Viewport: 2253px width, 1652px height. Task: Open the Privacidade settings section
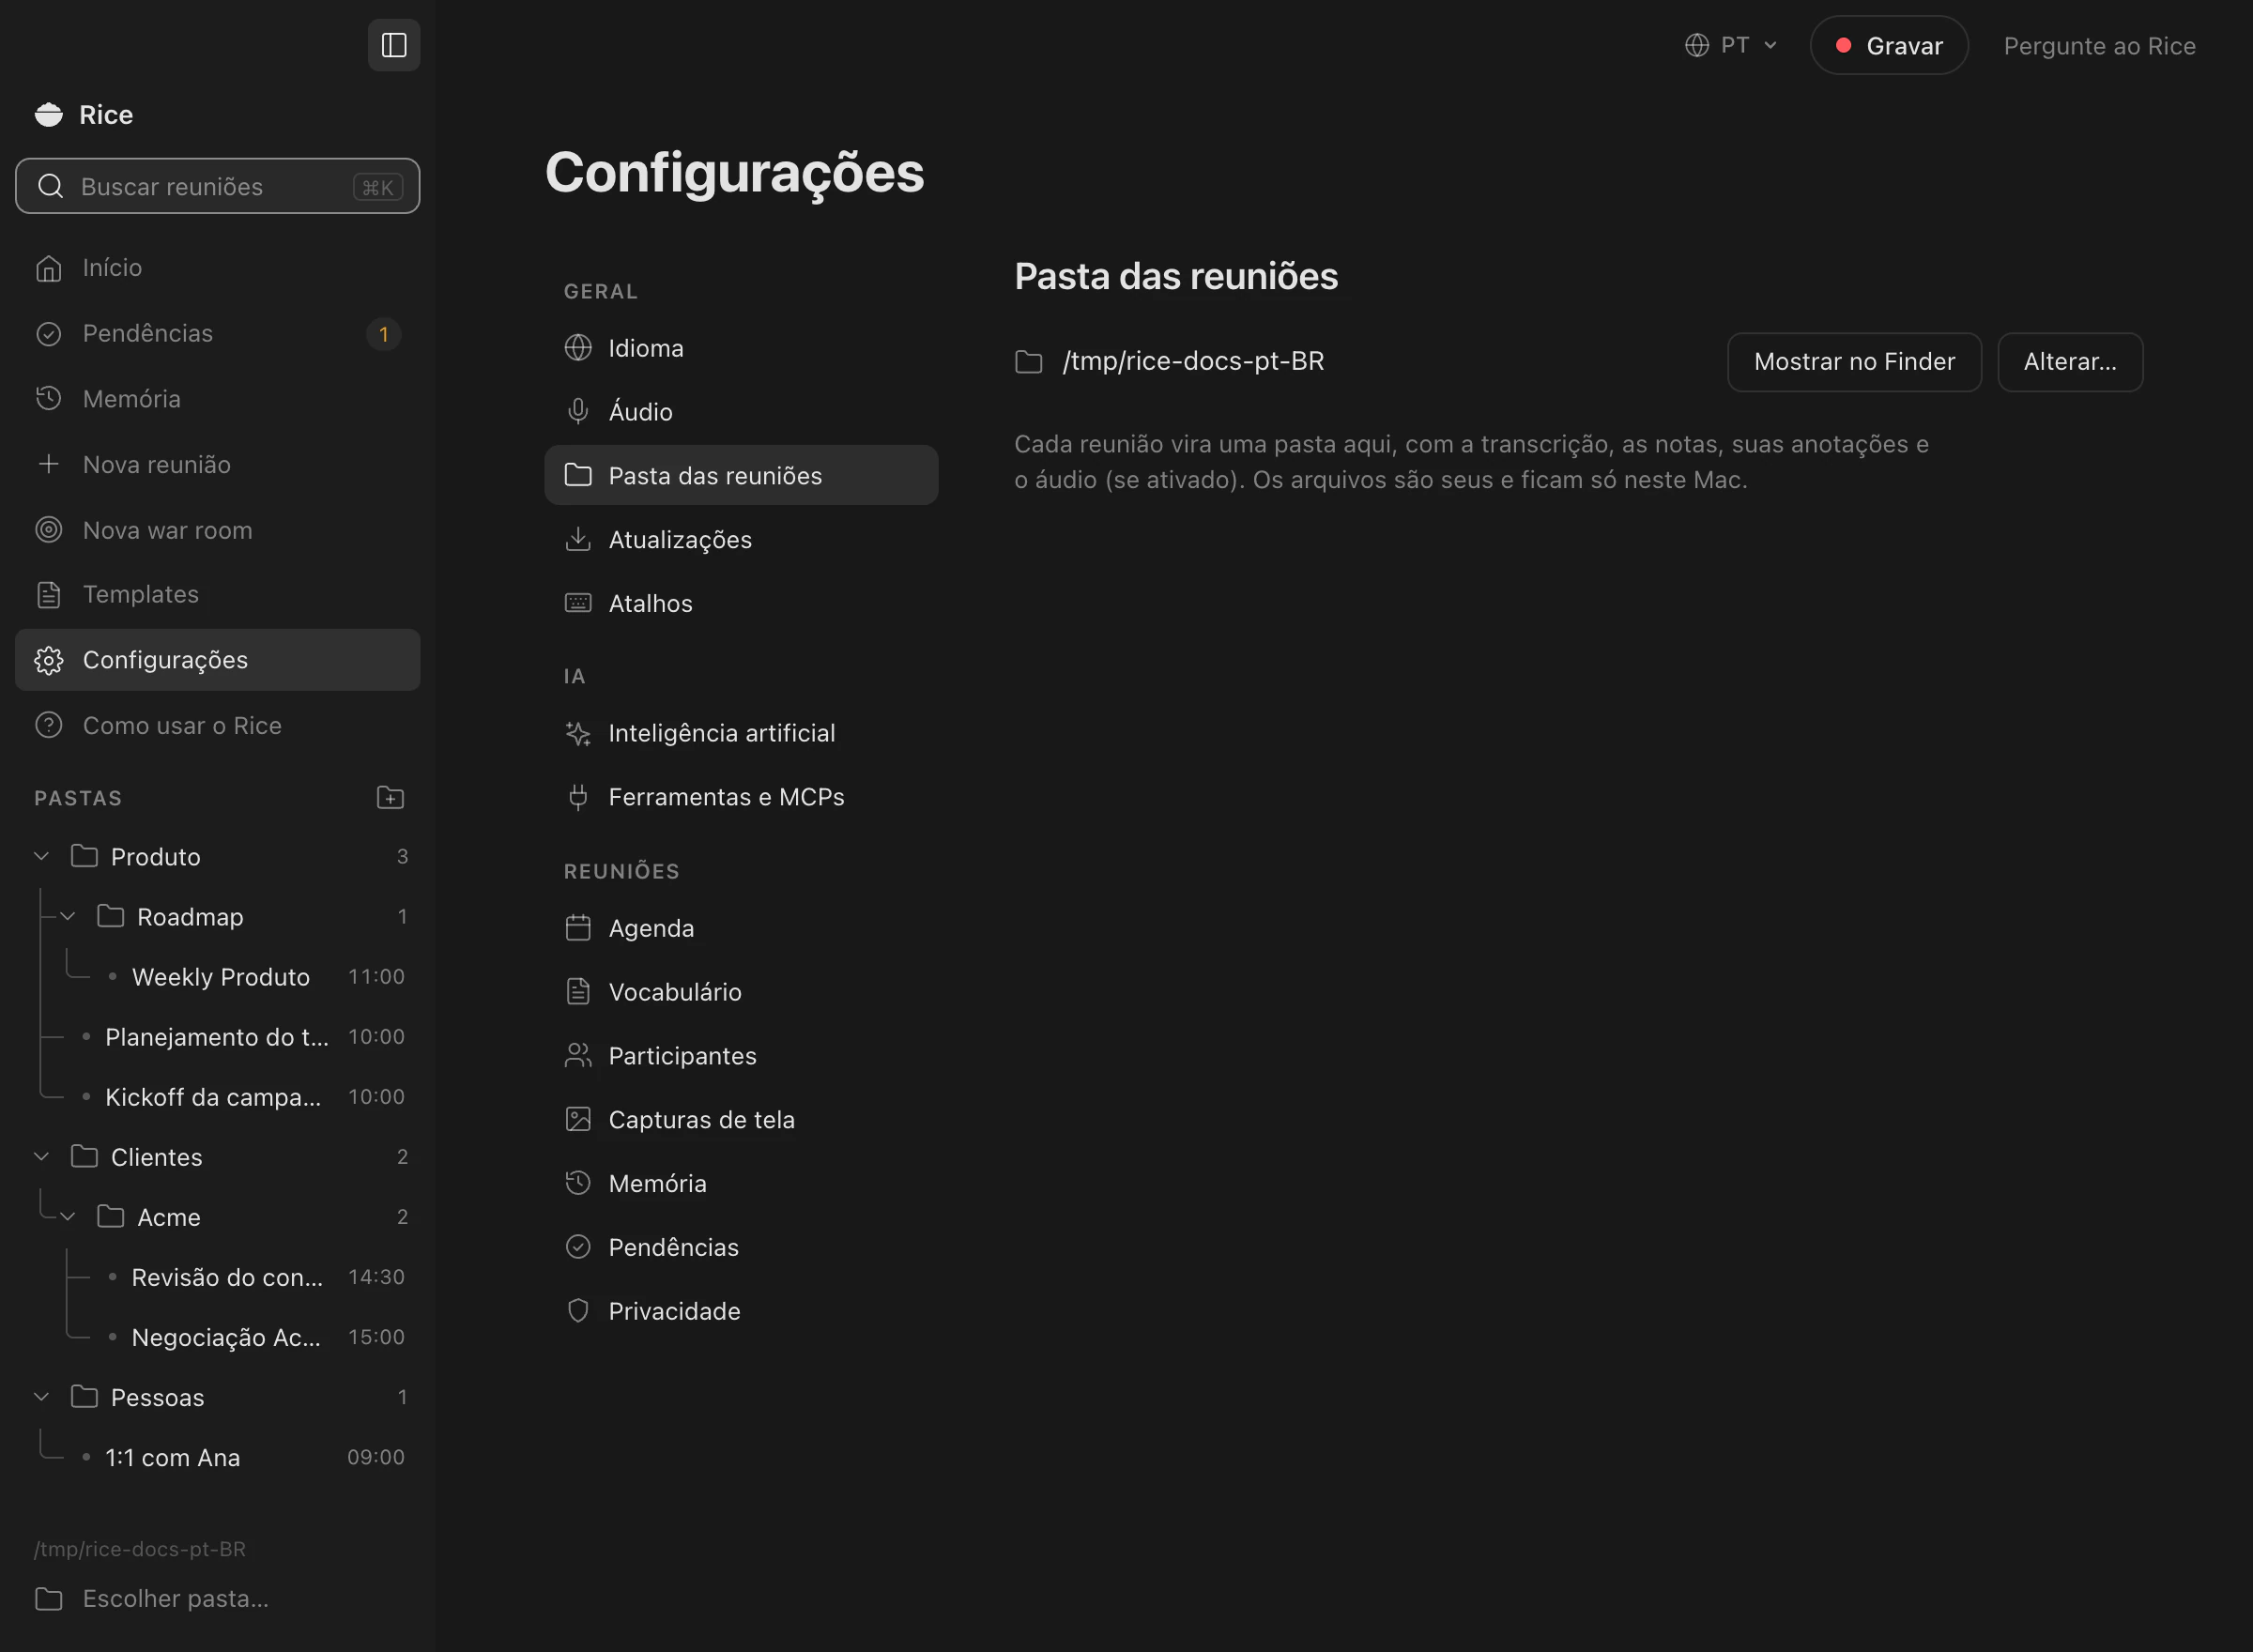click(741, 1311)
